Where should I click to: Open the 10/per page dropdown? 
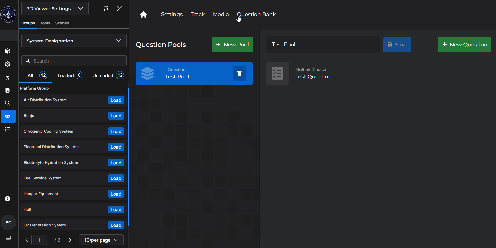(x=101, y=240)
